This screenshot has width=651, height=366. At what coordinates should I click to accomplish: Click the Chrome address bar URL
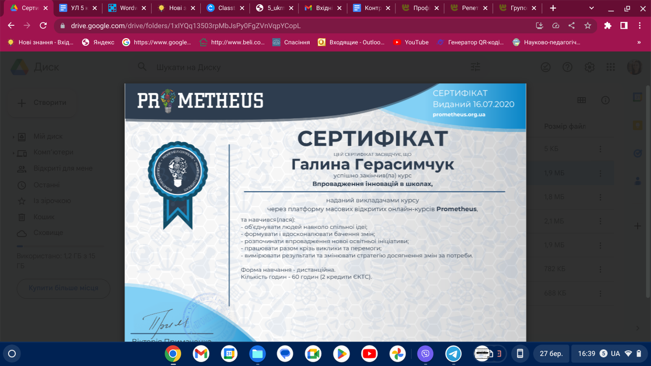click(186, 26)
